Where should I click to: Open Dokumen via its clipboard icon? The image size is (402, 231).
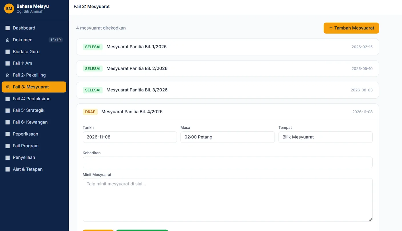[x=8, y=40]
